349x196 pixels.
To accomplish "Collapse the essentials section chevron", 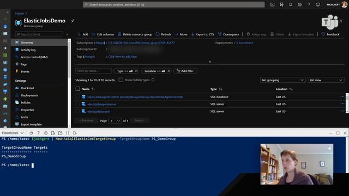I will tap(209, 62).
